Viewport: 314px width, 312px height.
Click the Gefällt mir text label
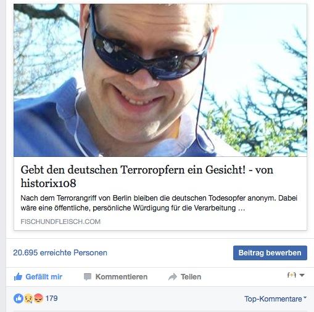(x=44, y=277)
